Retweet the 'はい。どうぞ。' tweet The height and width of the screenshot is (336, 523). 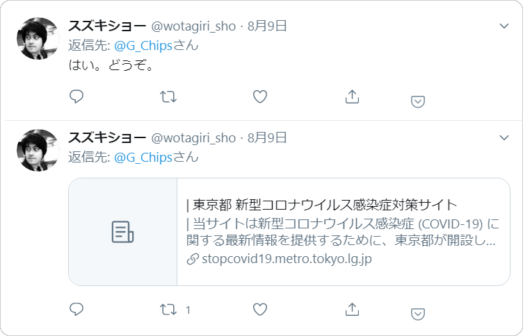(168, 97)
